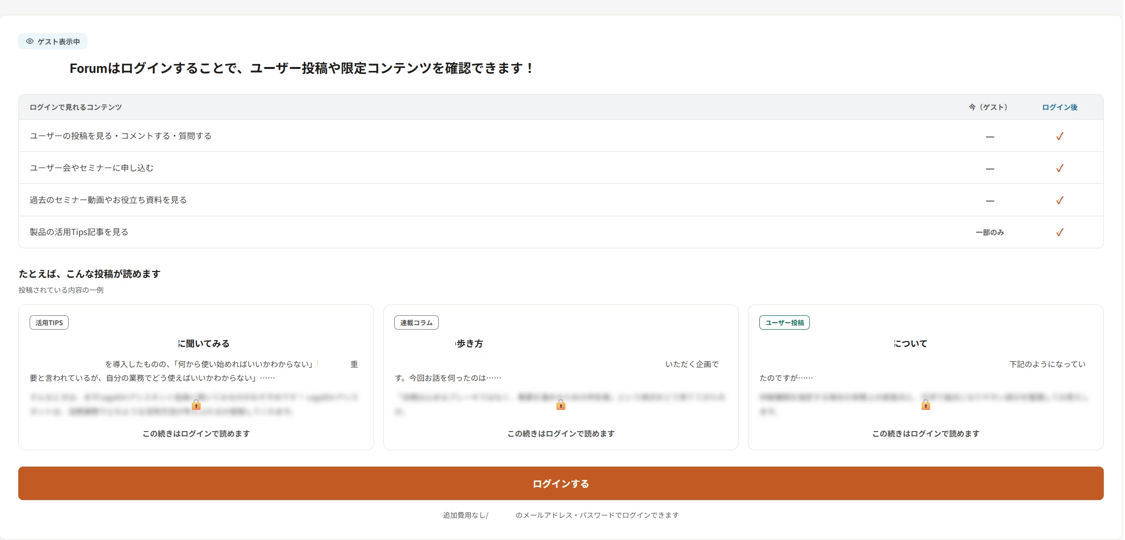The height and width of the screenshot is (540, 1125).
Task: Click the excerpt 「何から使い始めればいいかわからない」
Action: point(245,364)
